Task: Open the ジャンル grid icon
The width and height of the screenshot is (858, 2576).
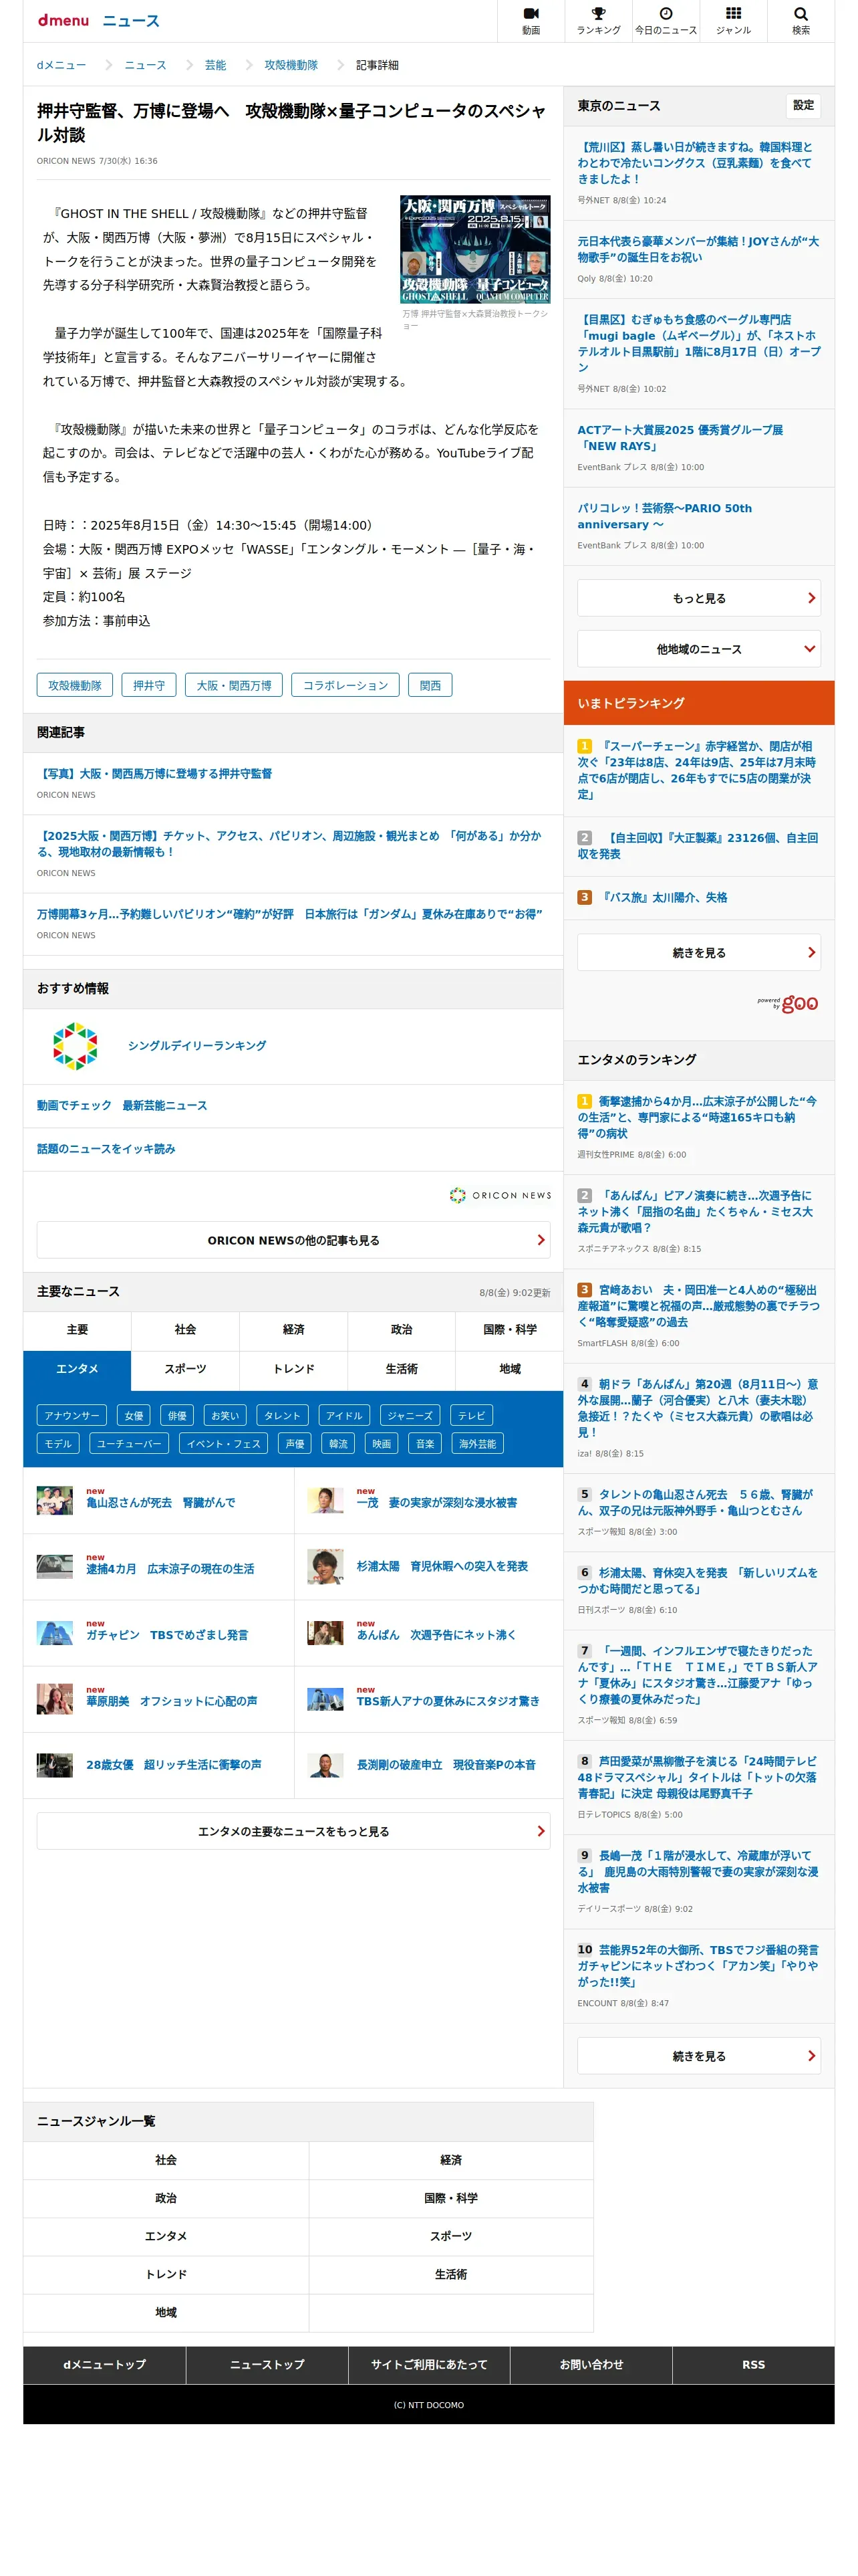Action: (733, 20)
